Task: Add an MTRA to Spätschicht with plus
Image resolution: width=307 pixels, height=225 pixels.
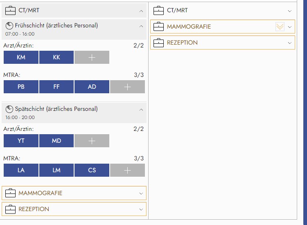Action: tap(127, 170)
